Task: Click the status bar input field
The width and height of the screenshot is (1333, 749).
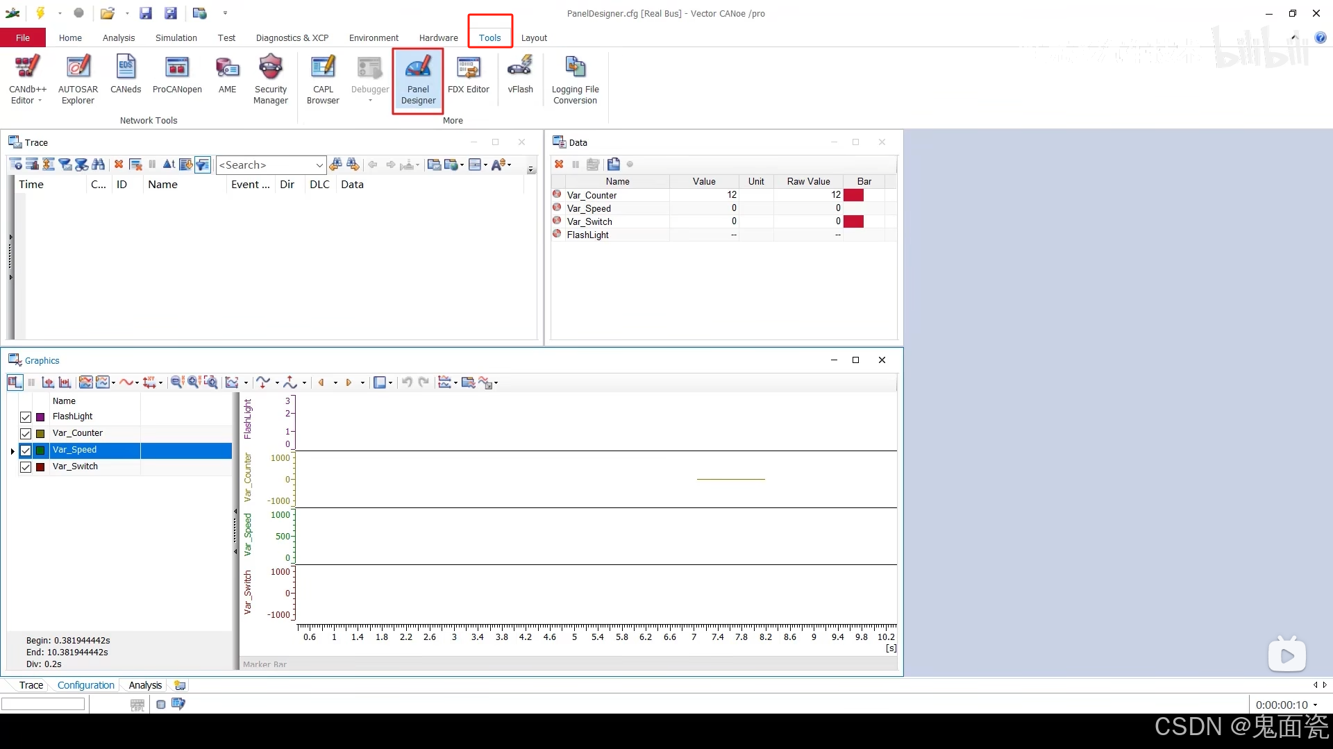Action: 43,705
